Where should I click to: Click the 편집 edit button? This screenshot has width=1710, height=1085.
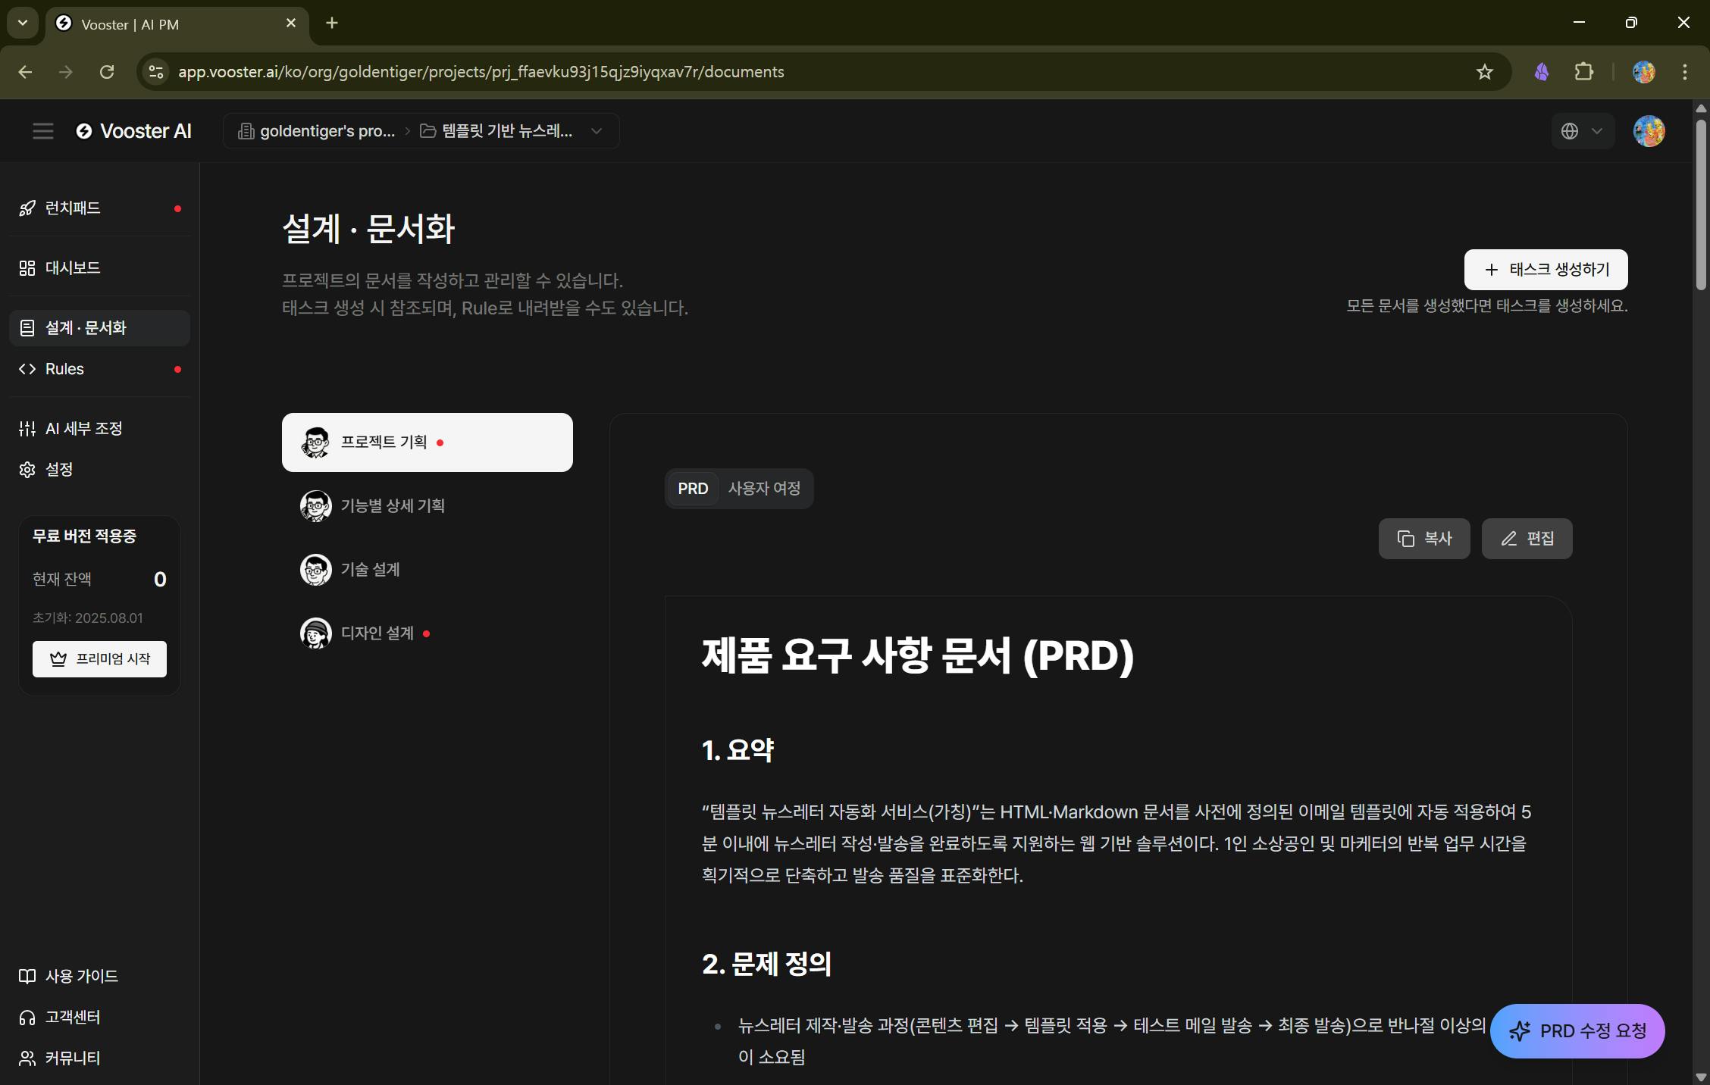(1527, 539)
